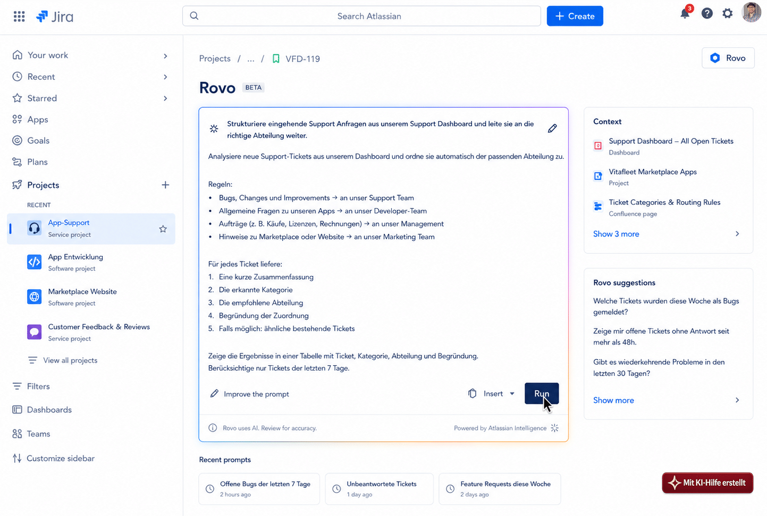Open recent prompt Feature Requests diese Woche
Screen dimensions: 767x516
pos(500,489)
